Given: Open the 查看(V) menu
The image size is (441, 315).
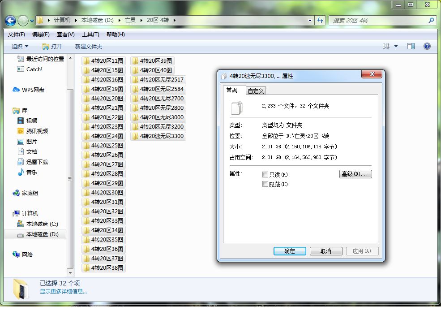Looking at the screenshot, I should pyautogui.click(x=65, y=35).
